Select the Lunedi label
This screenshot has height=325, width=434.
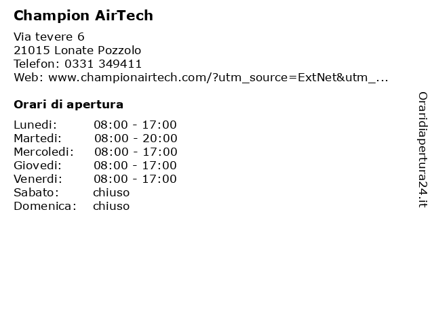35,125
